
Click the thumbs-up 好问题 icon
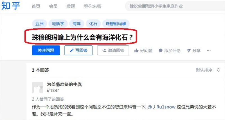136,50
